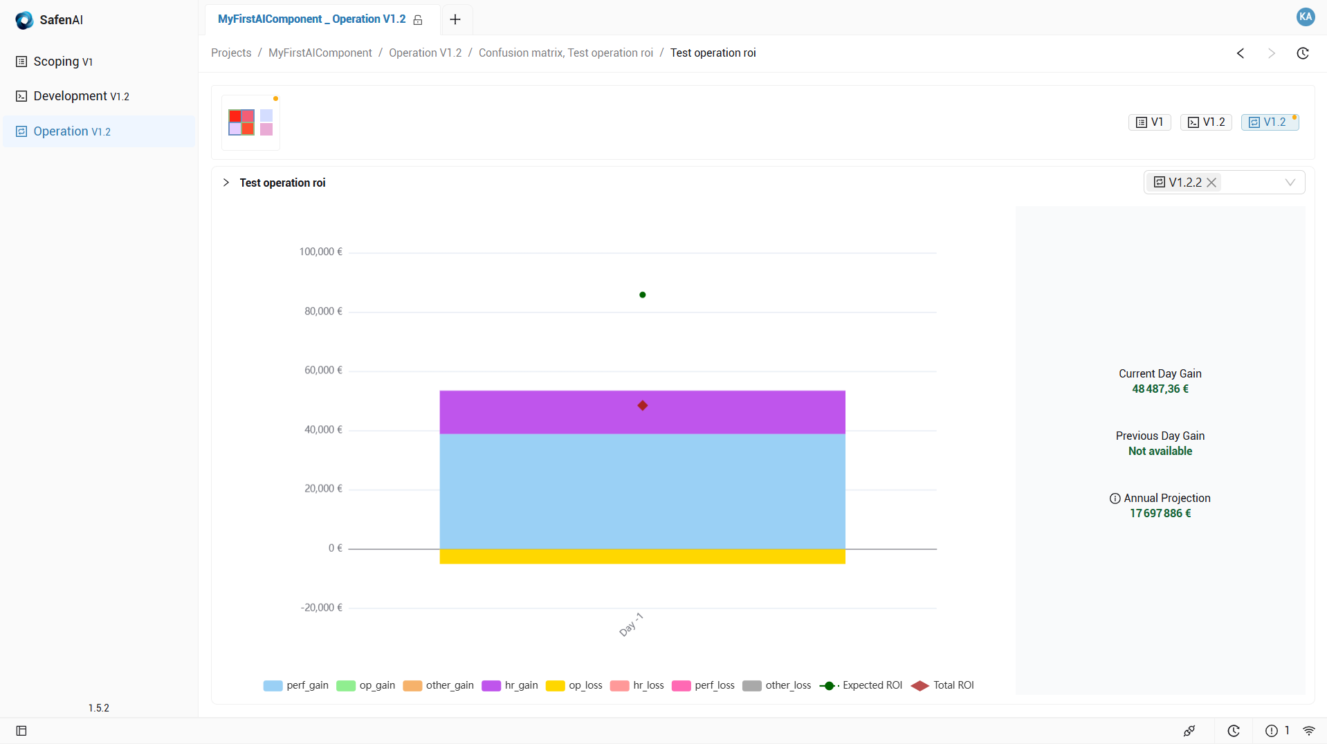
Task: Toggle Expected ROI series in legend
Action: (861, 685)
